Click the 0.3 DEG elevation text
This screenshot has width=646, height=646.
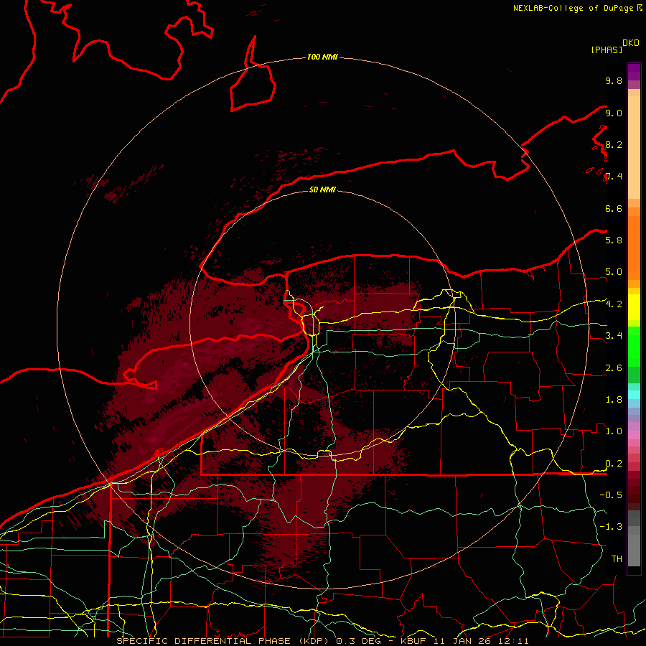tap(359, 641)
